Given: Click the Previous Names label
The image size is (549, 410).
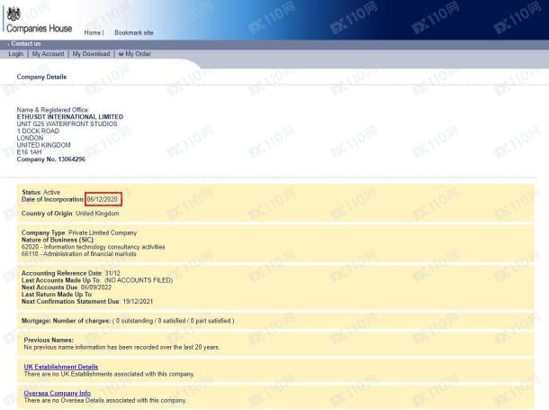Looking at the screenshot, I should (x=49, y=340).
